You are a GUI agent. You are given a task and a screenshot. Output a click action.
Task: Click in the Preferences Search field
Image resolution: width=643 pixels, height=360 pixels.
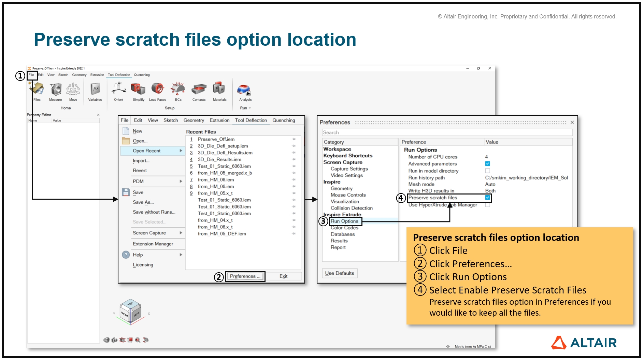point(447,132)
